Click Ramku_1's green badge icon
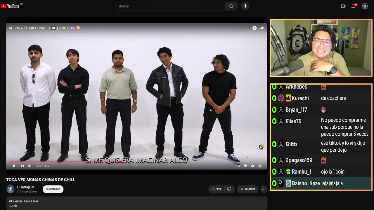374x210 pixels. coord(288,172)
